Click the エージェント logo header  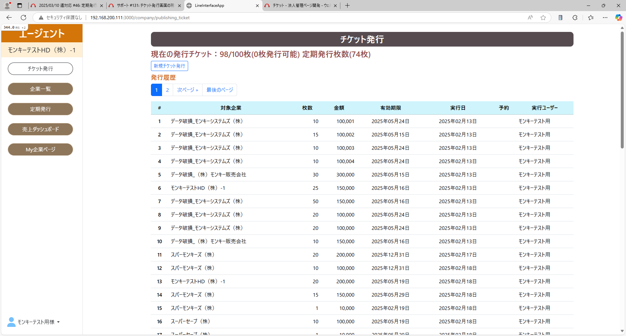pos(42,33)
